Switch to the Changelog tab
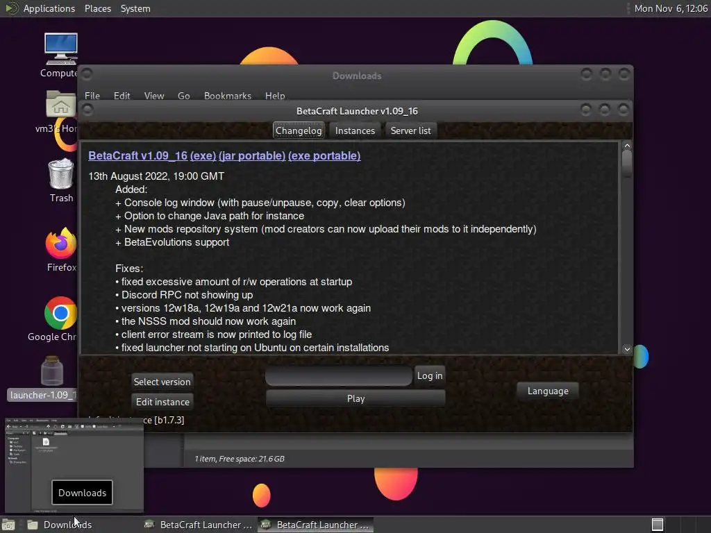 pos(299,130)
